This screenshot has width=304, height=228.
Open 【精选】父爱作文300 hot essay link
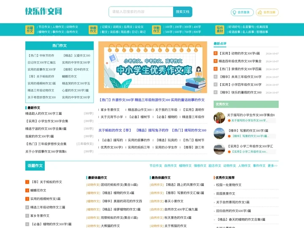pyautogui.click(x=76, y=55)
